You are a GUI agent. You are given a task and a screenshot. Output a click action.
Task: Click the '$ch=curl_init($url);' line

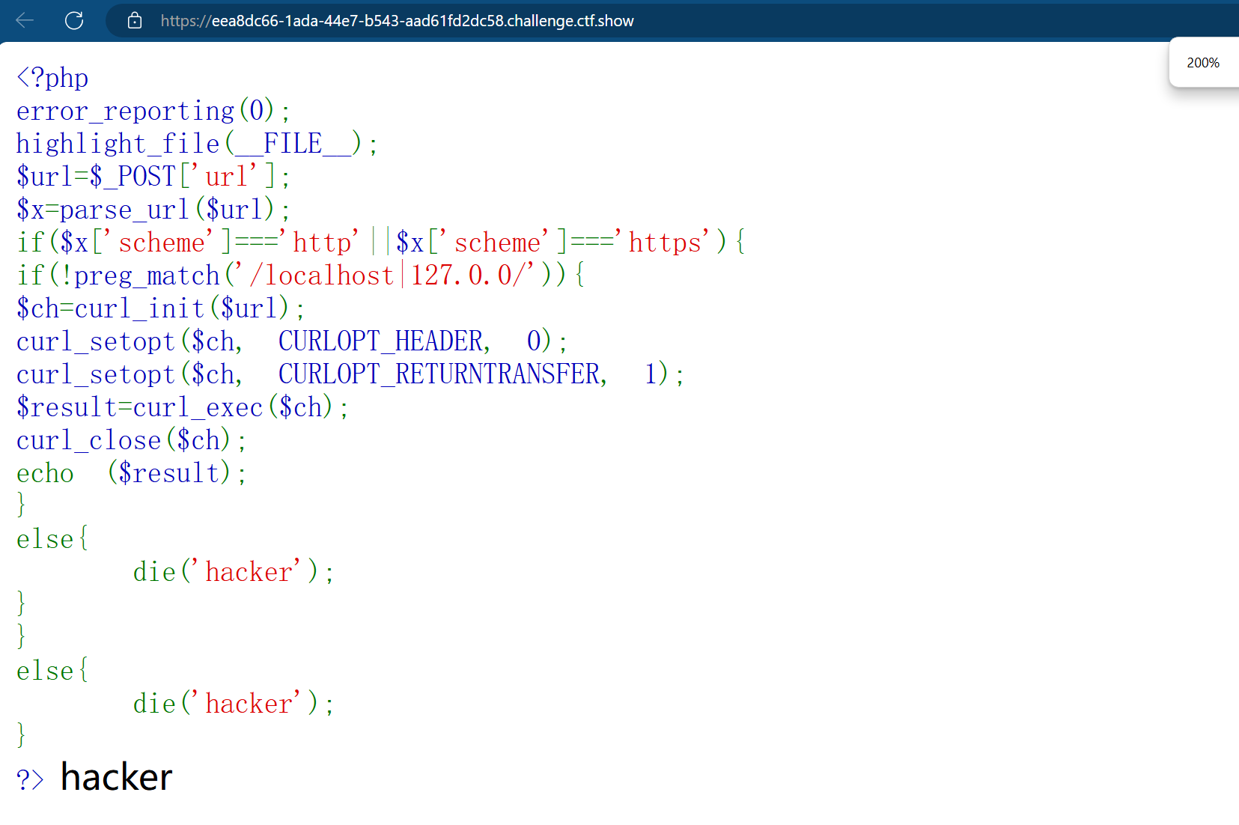(160, 308)
